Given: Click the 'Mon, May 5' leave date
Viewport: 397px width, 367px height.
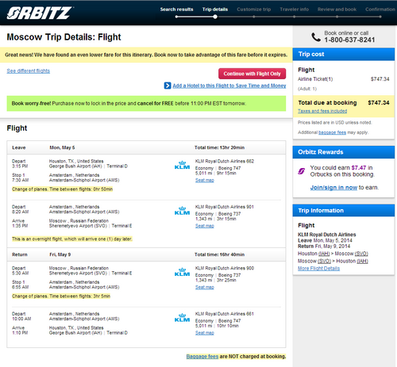Looking at the screenshot, I should (62, 147).
